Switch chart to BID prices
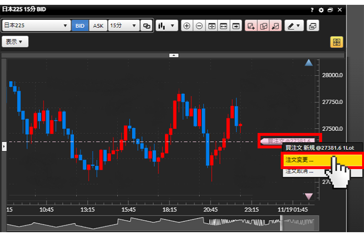Viewport: 364px width, 237px height. (80, 26)
